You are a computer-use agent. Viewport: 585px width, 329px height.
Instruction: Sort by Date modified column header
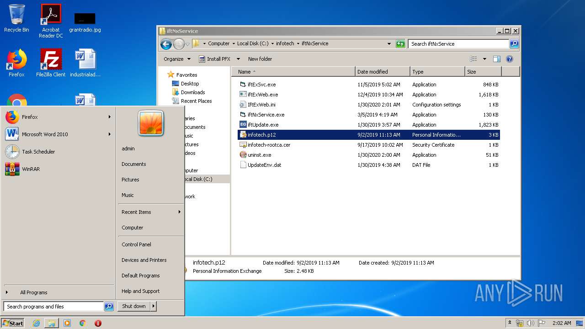pyautogui.click(x=383, y=72)
